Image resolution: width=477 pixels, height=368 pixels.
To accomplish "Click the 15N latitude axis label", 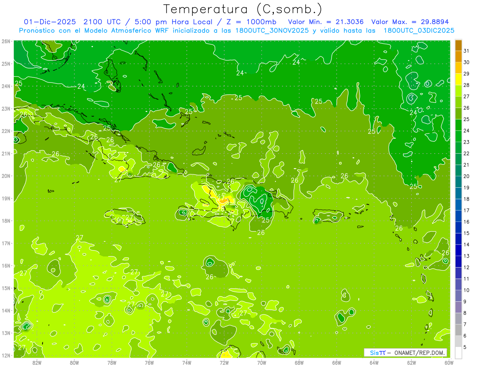I will click(x=6, y=288).
